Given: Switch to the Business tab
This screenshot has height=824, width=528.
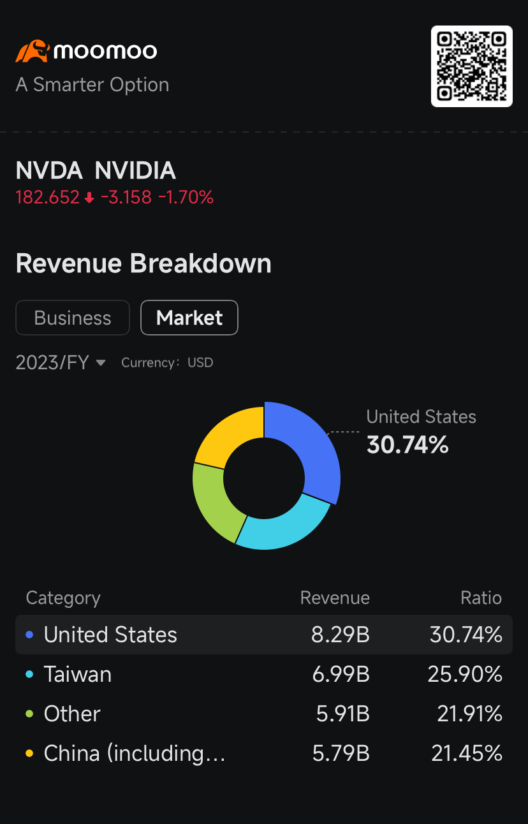Looking at the screenshot, I should pyautogui.click(x=73, y=318).
